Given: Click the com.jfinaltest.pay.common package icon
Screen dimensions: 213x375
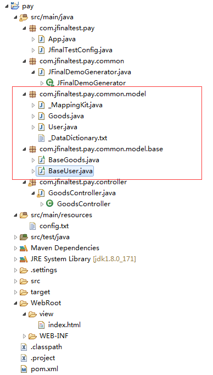Looking at the screenshot, I should click(32, 61).
